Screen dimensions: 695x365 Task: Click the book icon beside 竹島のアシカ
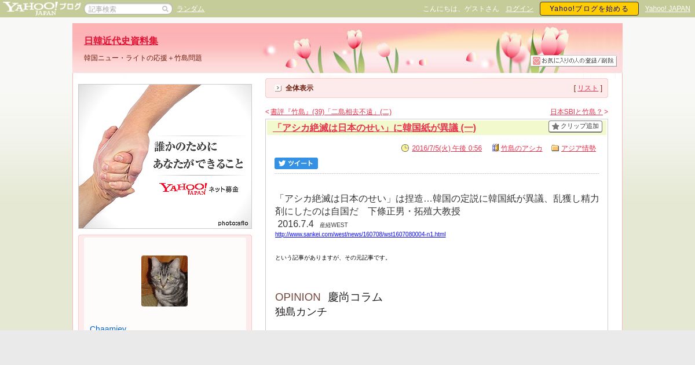(495, 148)
